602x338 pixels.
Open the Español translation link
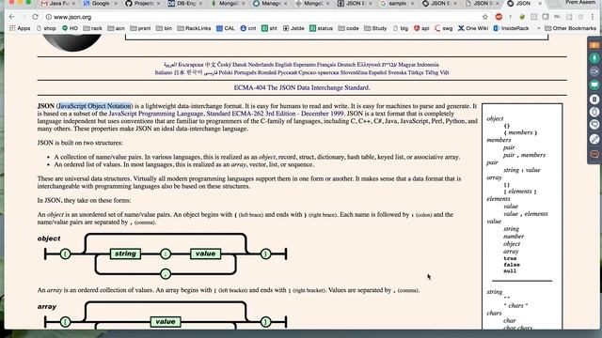coord(377,72)
